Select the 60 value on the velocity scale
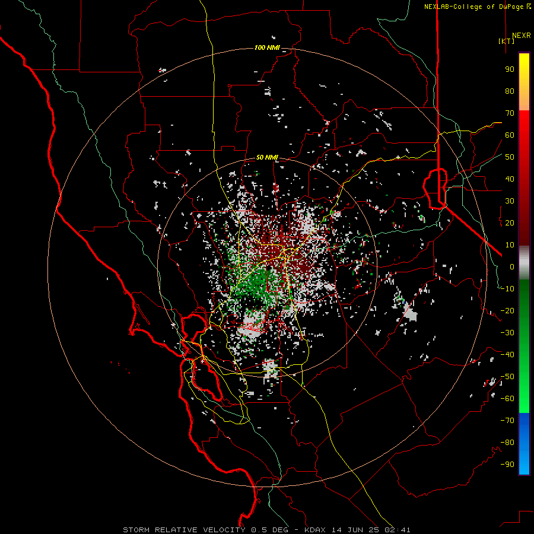This screenshot has height=534, width=534. (x=510, y=135)
